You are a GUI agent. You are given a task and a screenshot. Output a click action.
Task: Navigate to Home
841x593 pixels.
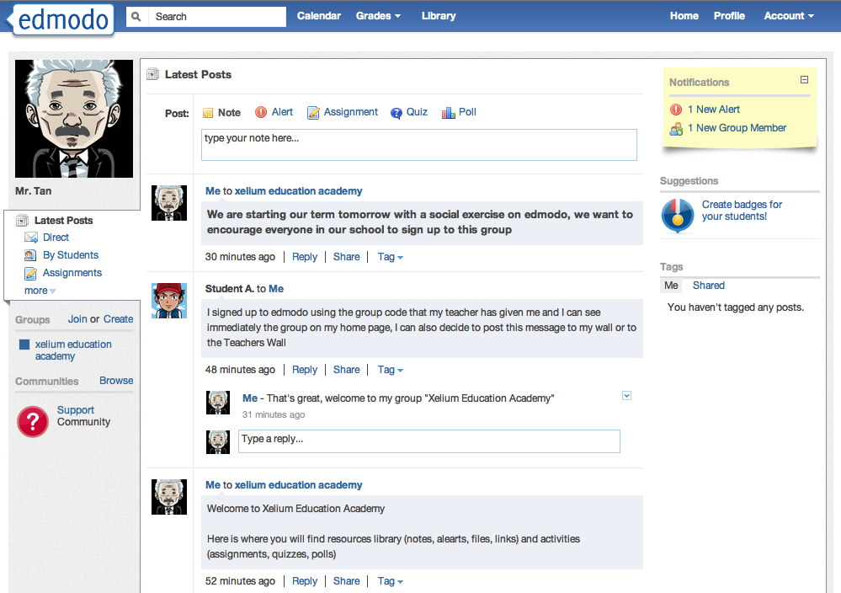684,15
